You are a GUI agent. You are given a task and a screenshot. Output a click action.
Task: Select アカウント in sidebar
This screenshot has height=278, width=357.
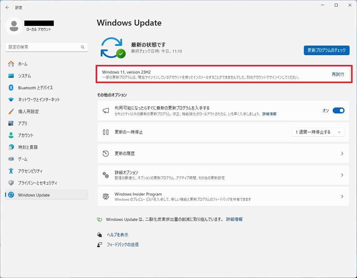click(46, 135)
